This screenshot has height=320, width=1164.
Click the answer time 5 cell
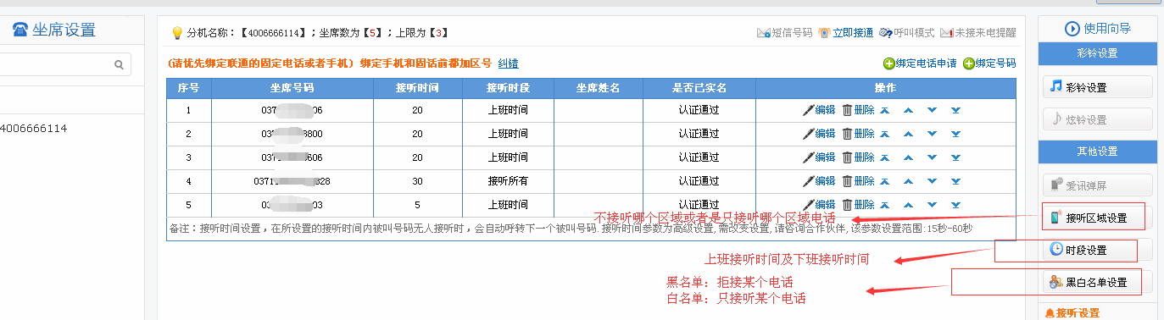(x=417, y=205)
